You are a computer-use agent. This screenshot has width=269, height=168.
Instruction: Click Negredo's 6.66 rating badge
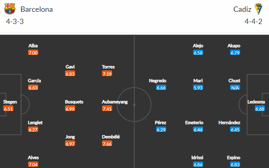pyautogui.click(x=161, y=87)
